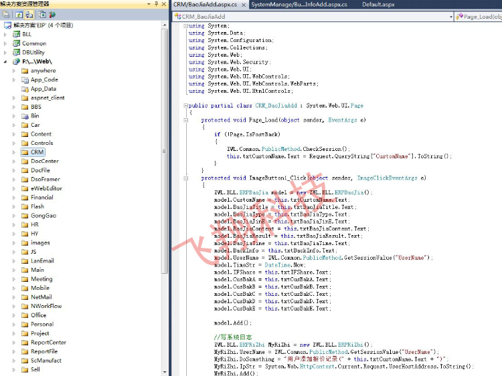This screenshot has height=376, width=502.
Task: Click the Properties icon in Solution Explorer toolbar
Action: tap(5, 14)
